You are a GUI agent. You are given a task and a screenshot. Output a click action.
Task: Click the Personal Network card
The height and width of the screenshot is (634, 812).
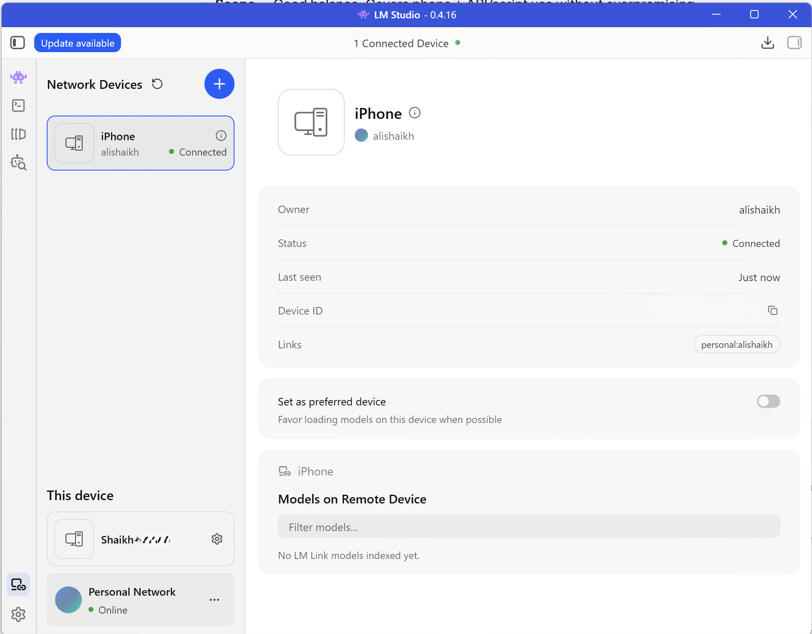pyautogui.click(x=141, y=600)
